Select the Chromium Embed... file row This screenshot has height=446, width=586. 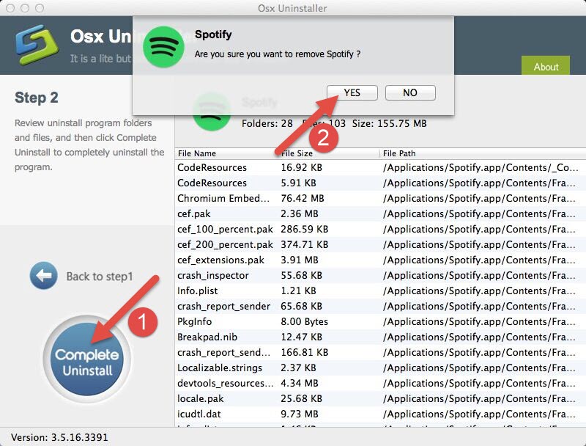tap(380, 198)
